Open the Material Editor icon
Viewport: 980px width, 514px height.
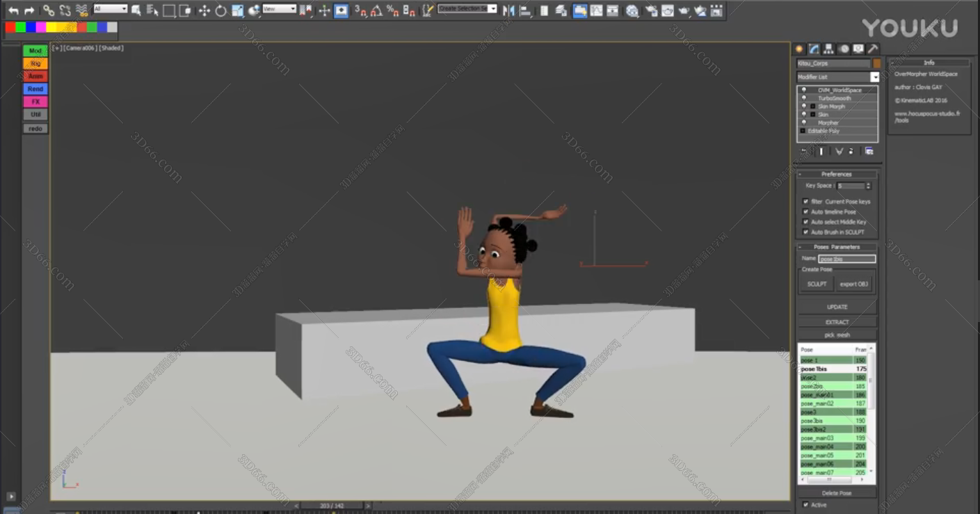point(631,10)
